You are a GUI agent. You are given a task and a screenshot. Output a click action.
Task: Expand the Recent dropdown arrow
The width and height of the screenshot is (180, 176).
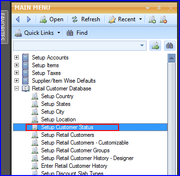coord(140,19)
